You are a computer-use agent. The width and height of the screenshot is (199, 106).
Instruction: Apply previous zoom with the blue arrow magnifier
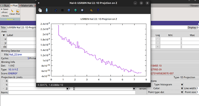pyautogui.click(x=69, y=10)
